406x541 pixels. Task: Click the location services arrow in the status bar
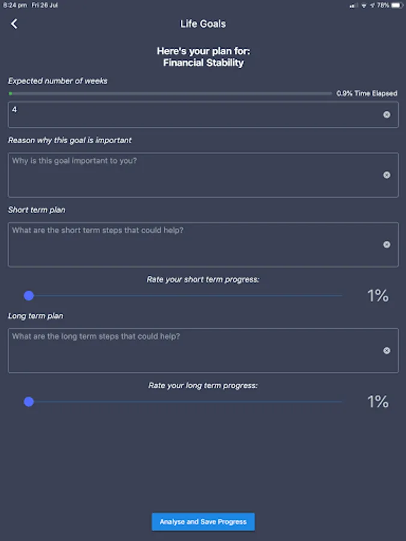tap(373, 5)
